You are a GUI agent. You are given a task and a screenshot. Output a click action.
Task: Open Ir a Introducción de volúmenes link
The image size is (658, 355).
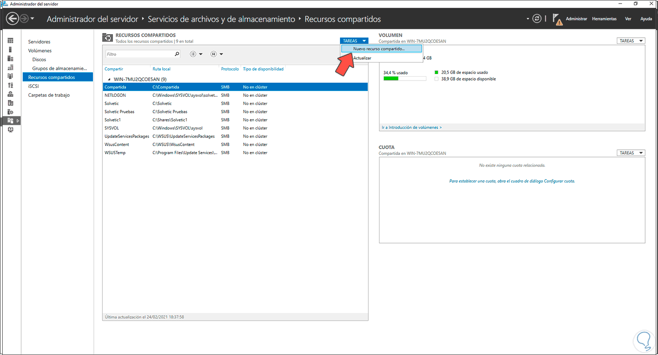pos(411,127)
